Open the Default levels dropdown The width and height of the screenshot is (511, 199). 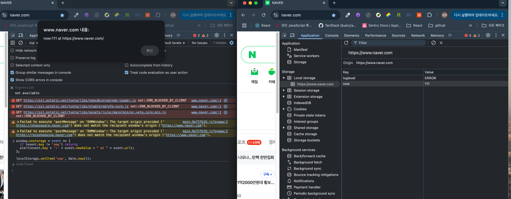175,43
